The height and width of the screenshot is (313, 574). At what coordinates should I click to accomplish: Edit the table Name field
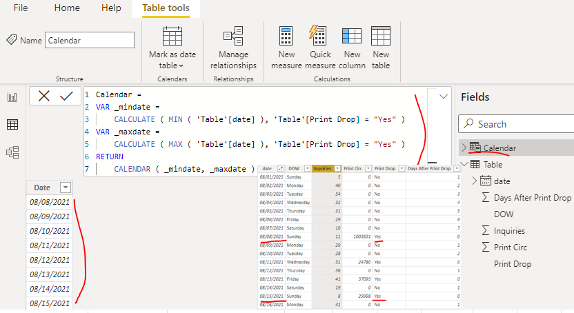coord(90,40)
